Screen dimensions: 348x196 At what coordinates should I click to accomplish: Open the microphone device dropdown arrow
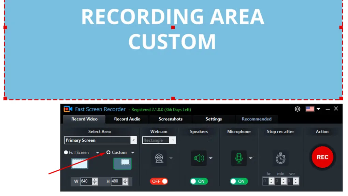[x=250, y=158]
